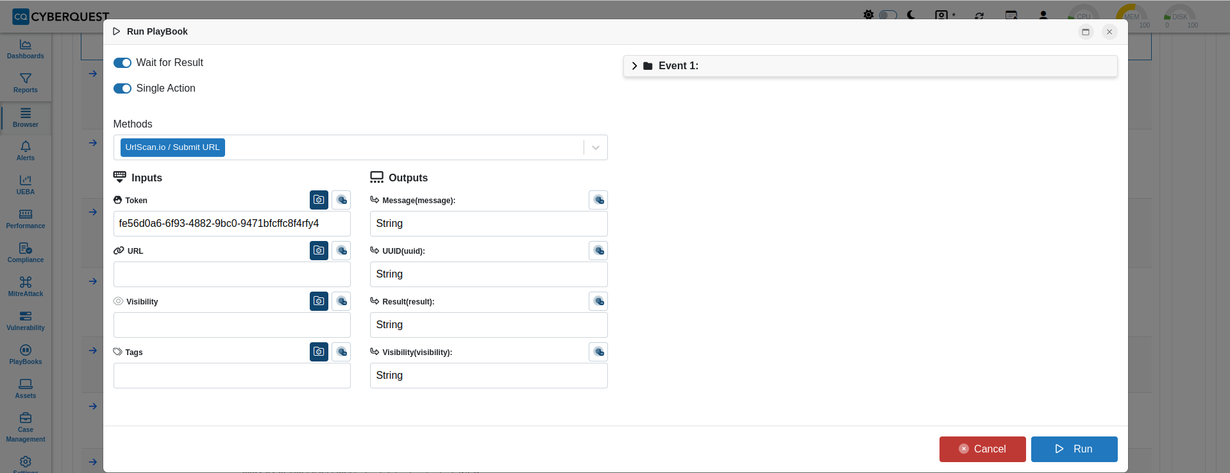The image size is (1230, 473).
Task: Toggle the light/dark theme switch in header
Action: coord(888,15)
